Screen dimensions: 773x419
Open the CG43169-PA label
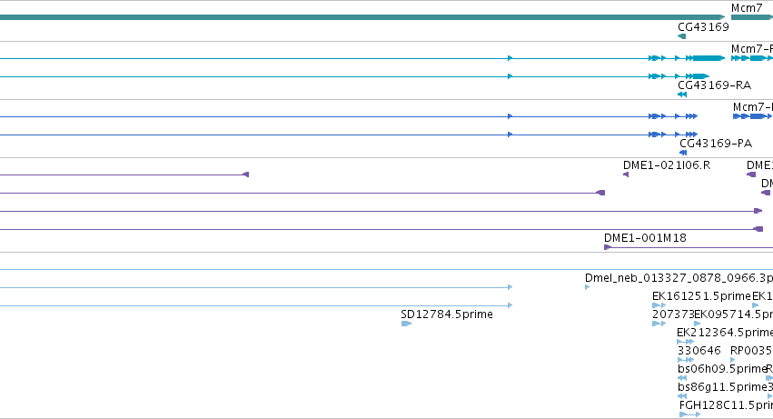click(x=716, y=144)
